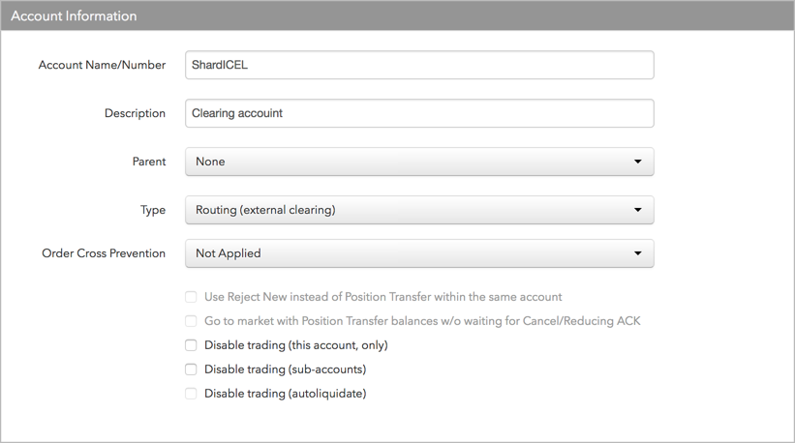Click the Order Cross Prevention label
The image size is (795, 443).
tap(104, 253)
